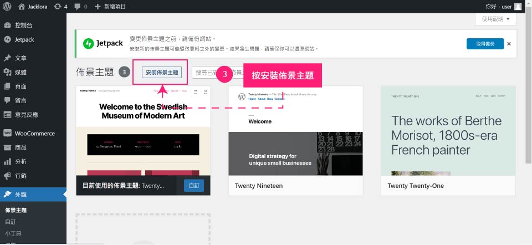Open the user avatar at top right

[x=518, y=7]
